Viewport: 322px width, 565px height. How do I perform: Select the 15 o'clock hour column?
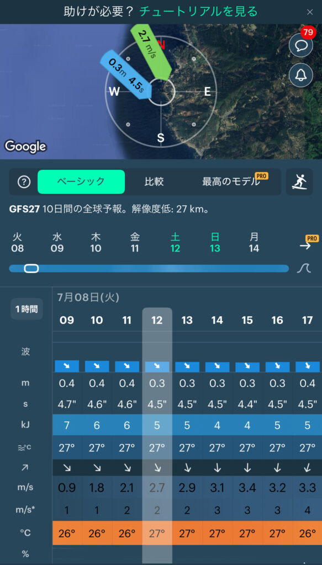(x=247, y=321)
